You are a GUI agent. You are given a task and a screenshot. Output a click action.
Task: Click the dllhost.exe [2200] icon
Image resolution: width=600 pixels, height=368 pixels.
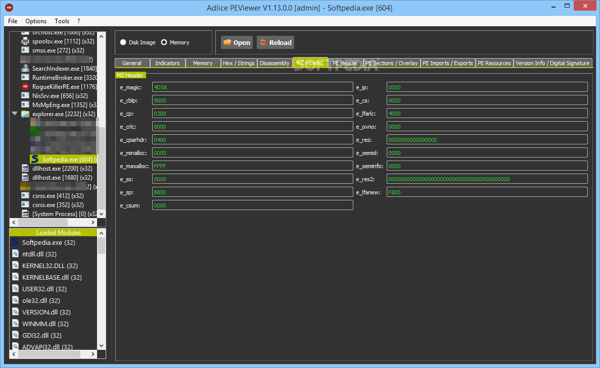click(25, 168)
